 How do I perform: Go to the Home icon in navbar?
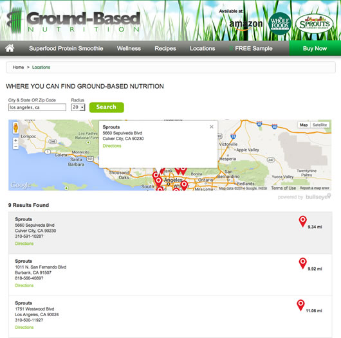click(10, 48)
